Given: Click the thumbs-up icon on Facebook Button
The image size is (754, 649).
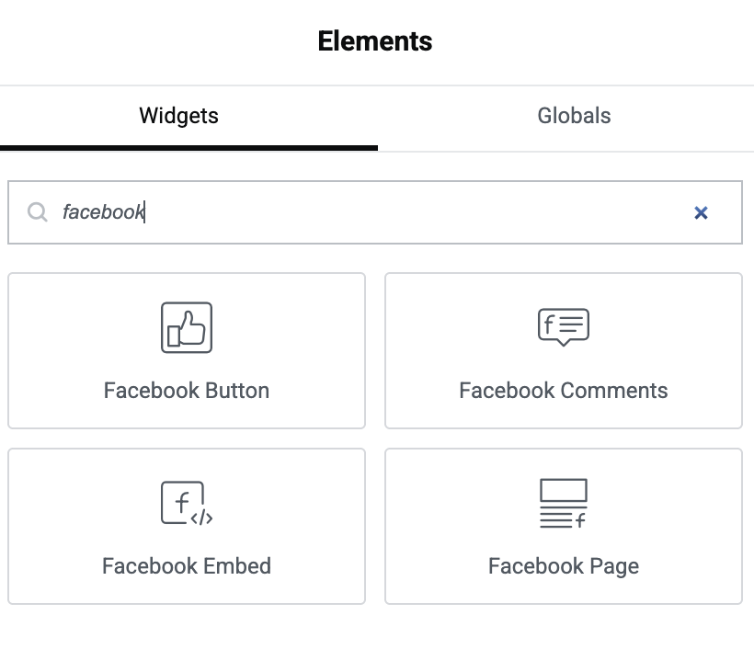Looking at the screenshot, I should click(187, 326).
